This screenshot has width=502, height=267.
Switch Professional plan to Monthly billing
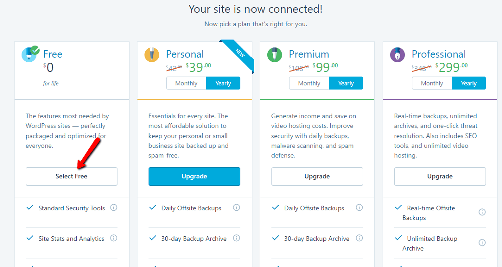(x=432, y=83)
